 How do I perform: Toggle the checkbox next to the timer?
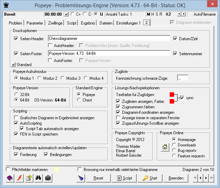pos(66,14)
